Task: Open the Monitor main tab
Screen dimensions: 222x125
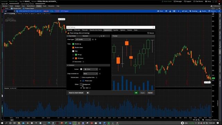Action: pyautogui.click(x=5, y=6)
